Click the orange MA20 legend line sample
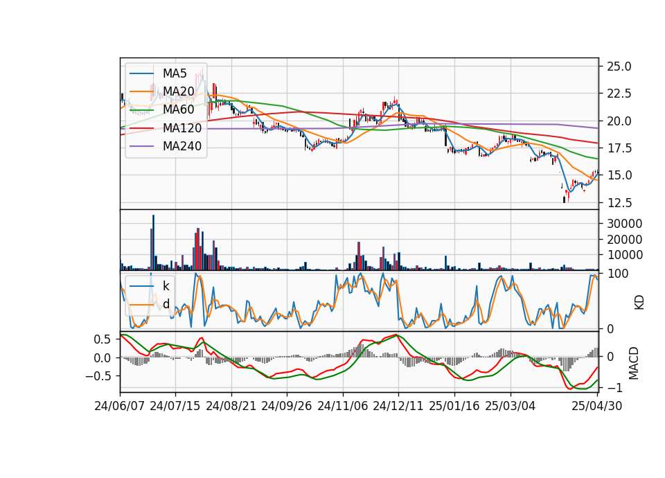The width and height of the screenshot is (665, 478). 141,91
